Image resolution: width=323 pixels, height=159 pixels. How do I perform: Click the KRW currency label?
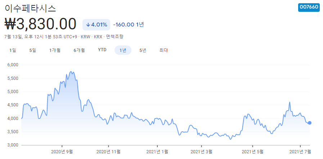[x=85, y=37]
